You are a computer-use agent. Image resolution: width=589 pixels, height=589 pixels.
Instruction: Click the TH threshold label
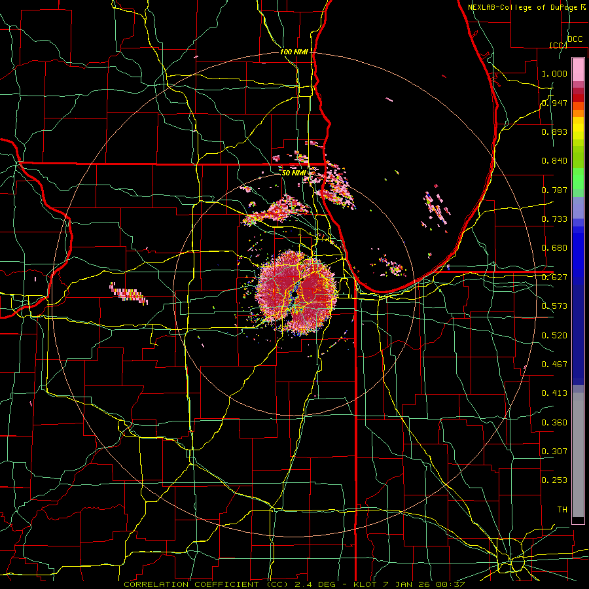pyautogui.click(x=562, y=510)
